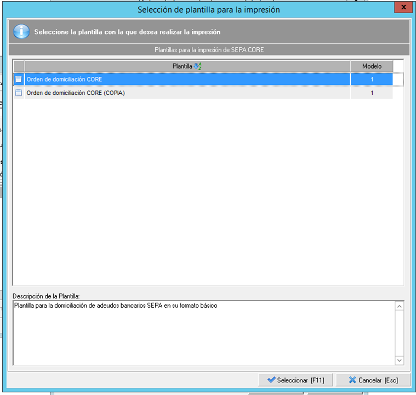Close the template selection dialog window
The width and height of the screenshot is (416, 395).
click(x=403, y=8)
